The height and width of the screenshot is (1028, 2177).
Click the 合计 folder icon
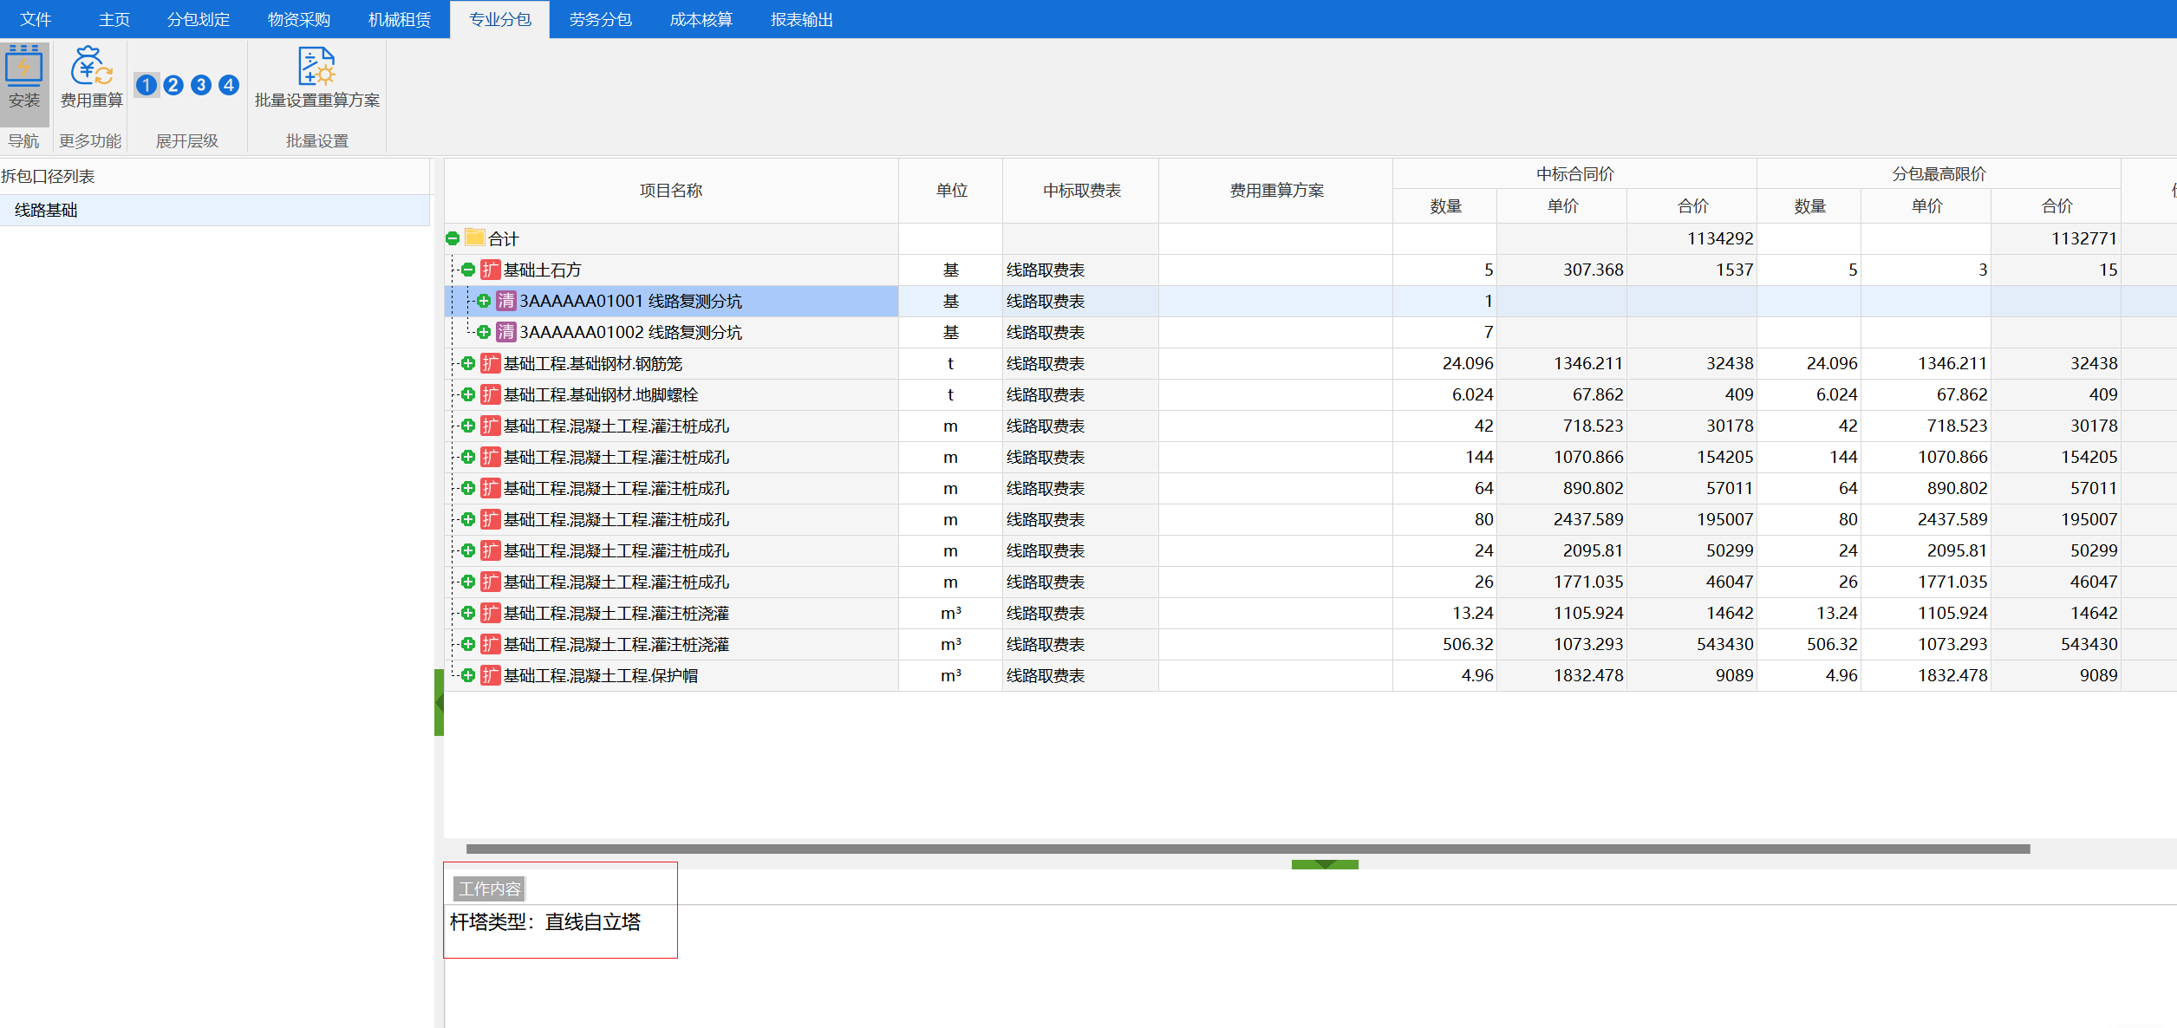click(474, 237)
